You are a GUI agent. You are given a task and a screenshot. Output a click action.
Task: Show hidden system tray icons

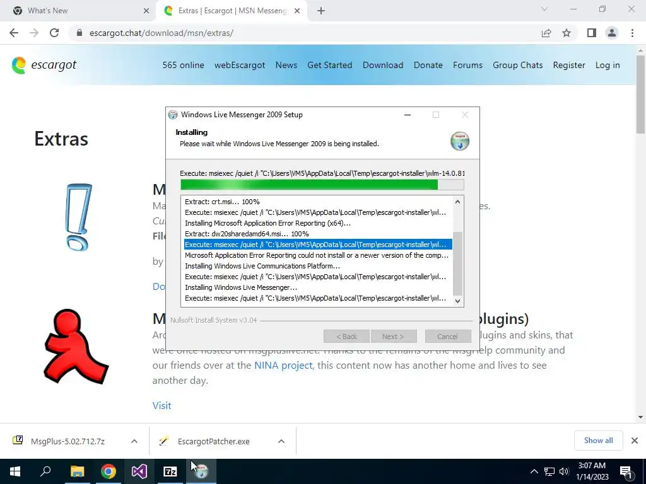pyautogui.click(x=534, y=471)
